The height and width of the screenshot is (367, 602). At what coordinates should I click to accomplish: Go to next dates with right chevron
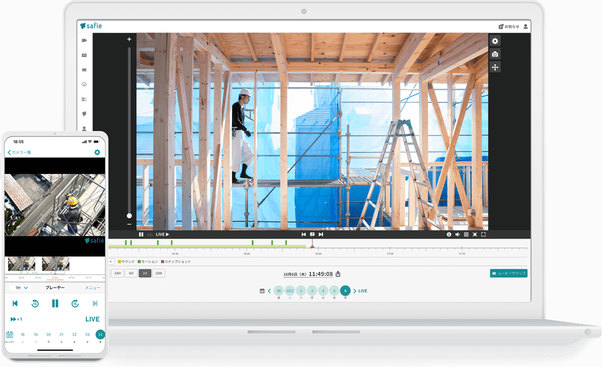355,291
